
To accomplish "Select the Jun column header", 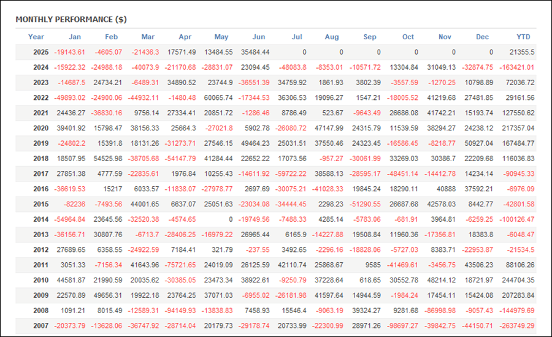I will [259, 37].
